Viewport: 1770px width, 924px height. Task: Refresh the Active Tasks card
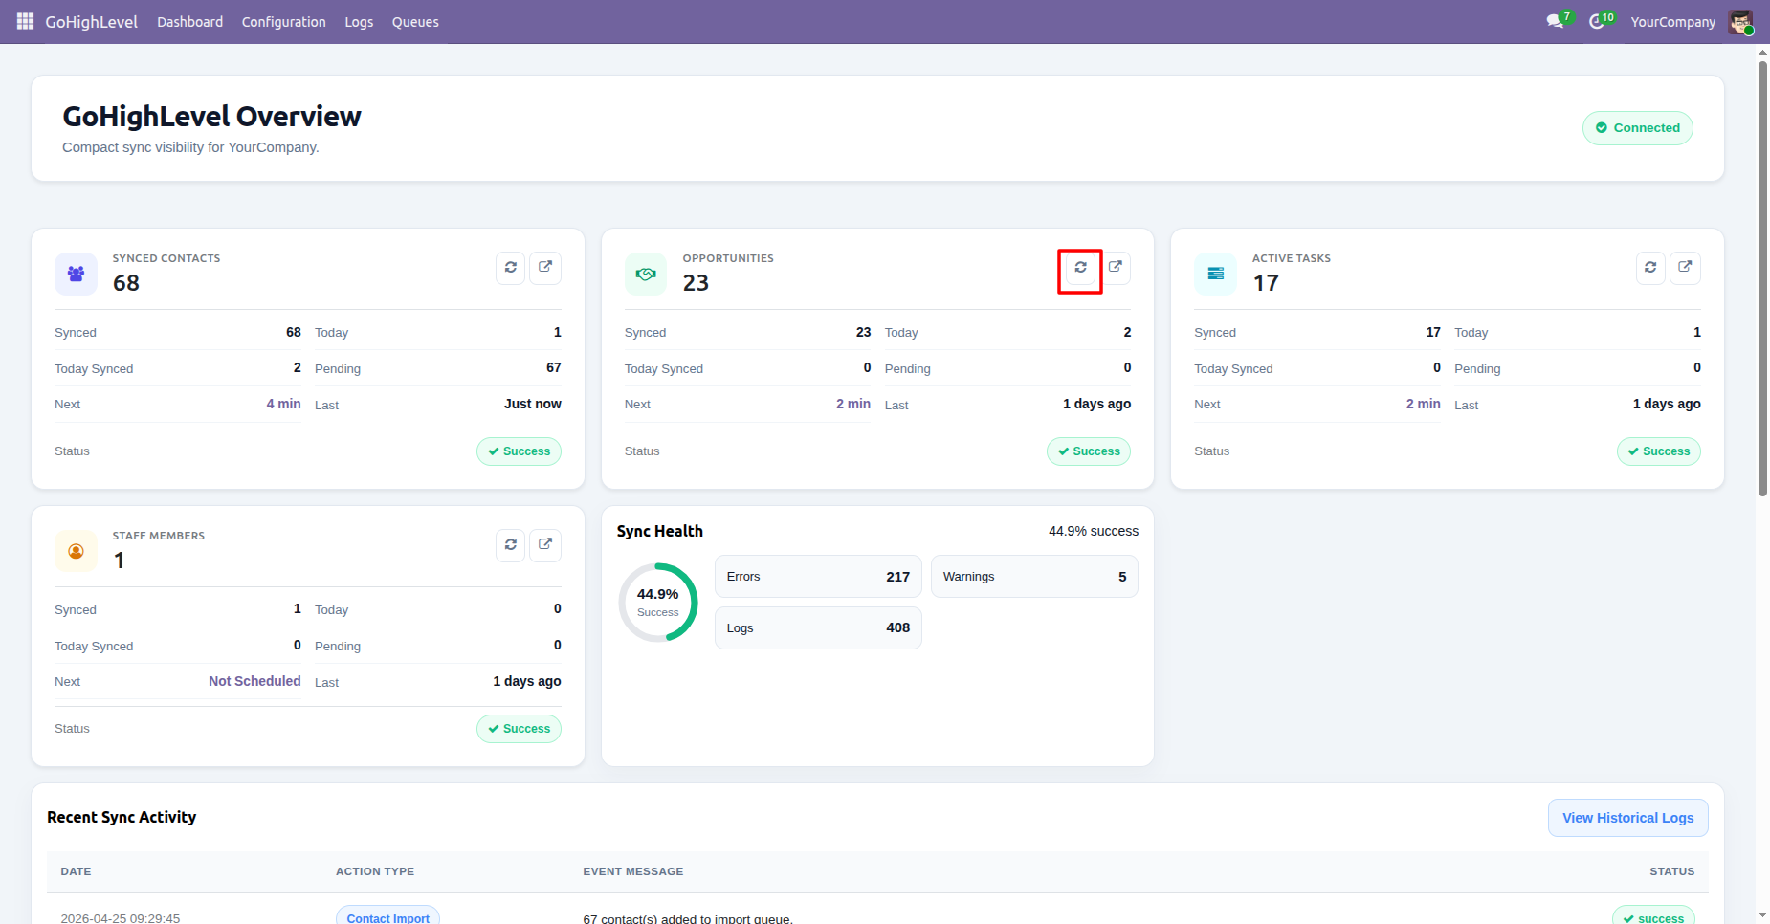(1650, 268)
